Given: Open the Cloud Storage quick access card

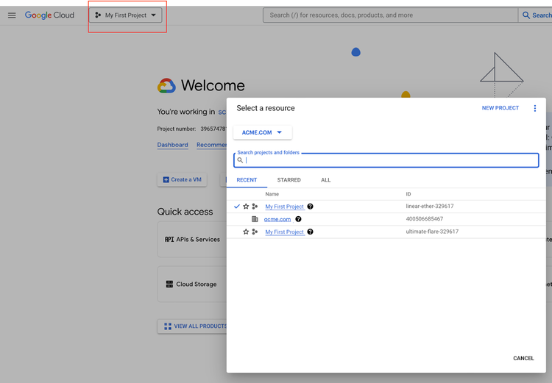Looking at the screenshot, I should (x=192, y=284).
